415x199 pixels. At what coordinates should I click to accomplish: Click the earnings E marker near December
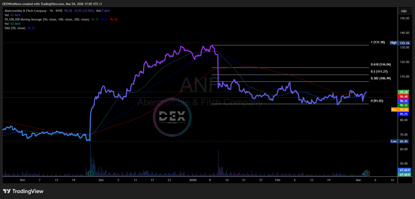tap(90, 173)
